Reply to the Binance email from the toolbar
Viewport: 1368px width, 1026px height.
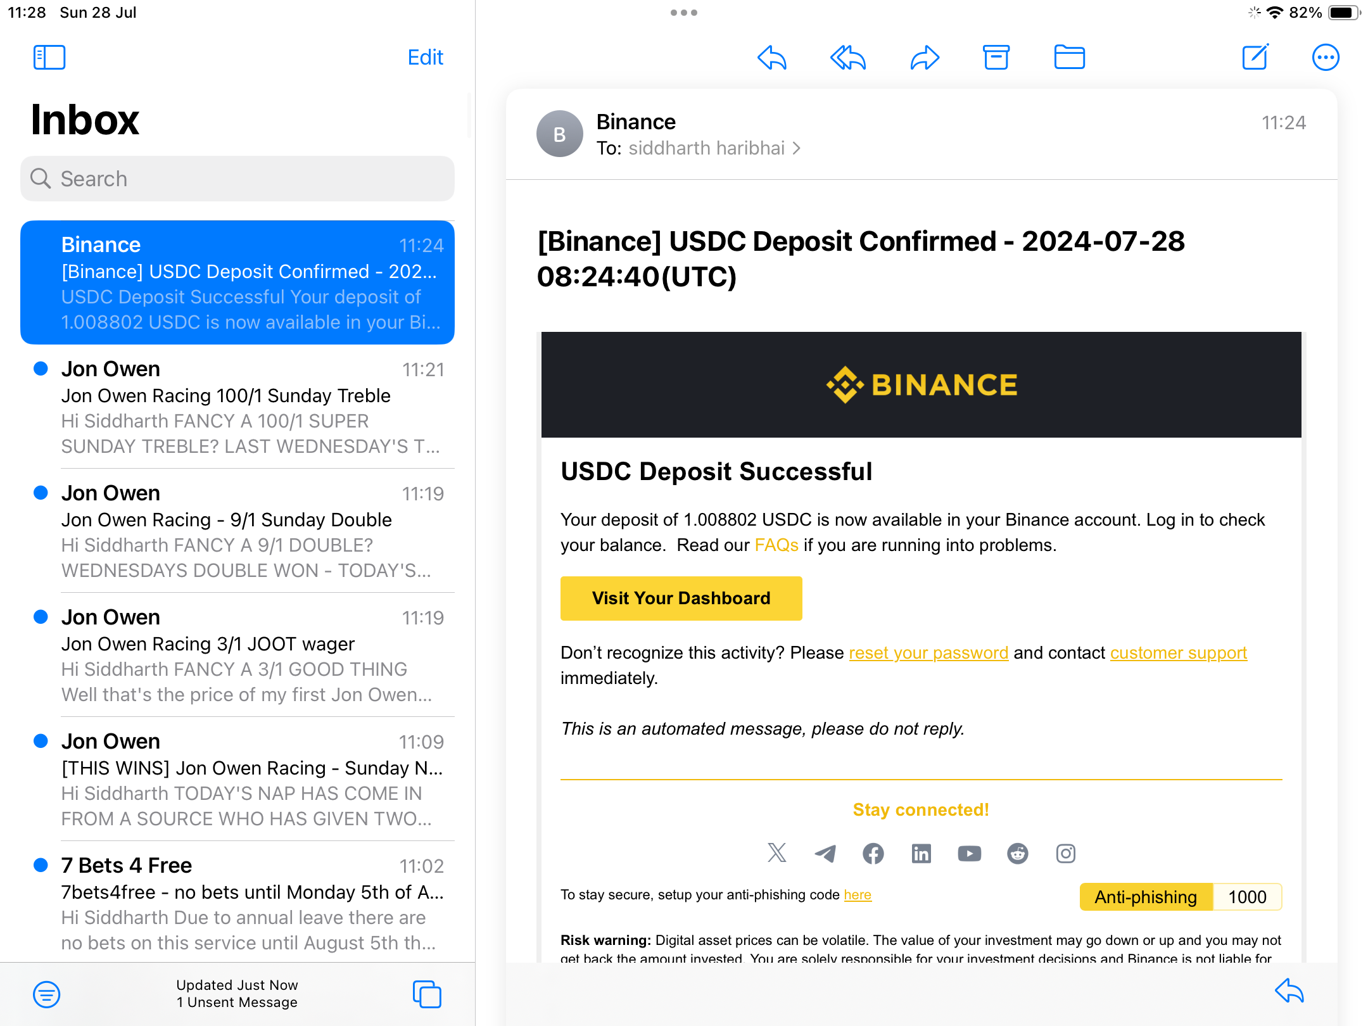[x=772, y=58]
